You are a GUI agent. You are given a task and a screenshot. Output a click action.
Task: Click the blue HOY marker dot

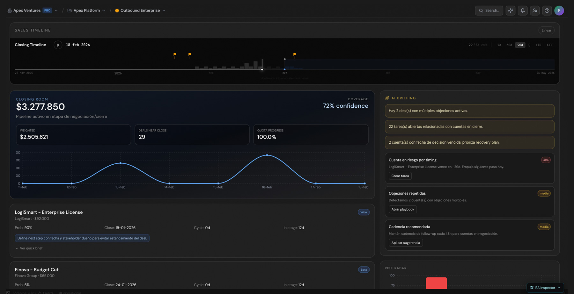click(x=285, y=69)
